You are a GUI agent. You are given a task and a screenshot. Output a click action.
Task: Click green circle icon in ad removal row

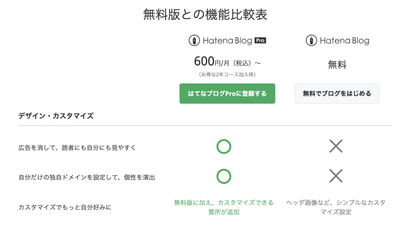pos(224,147)
